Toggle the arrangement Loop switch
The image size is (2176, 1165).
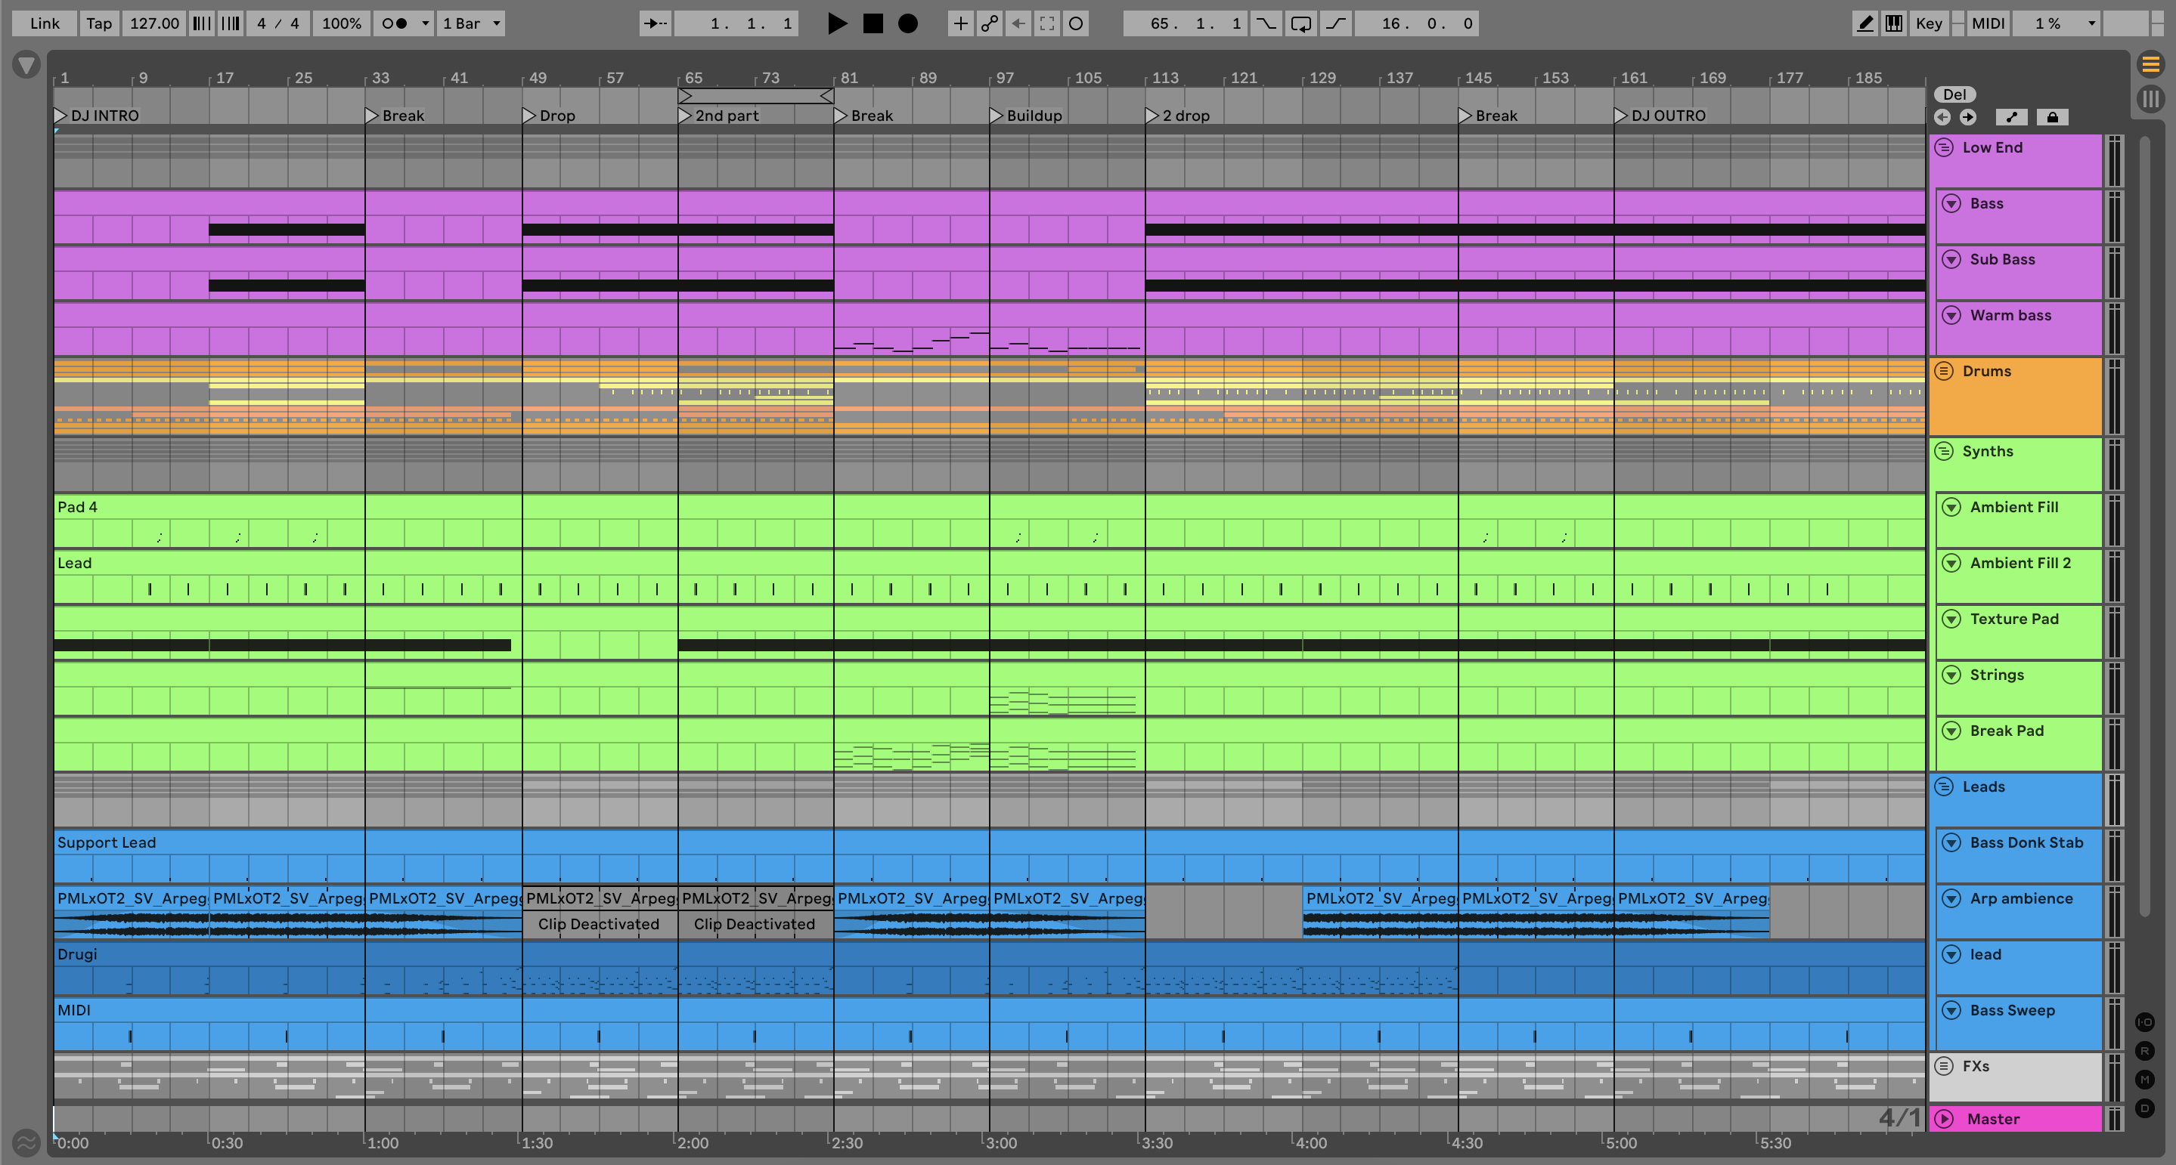[x=1301, y=23]
